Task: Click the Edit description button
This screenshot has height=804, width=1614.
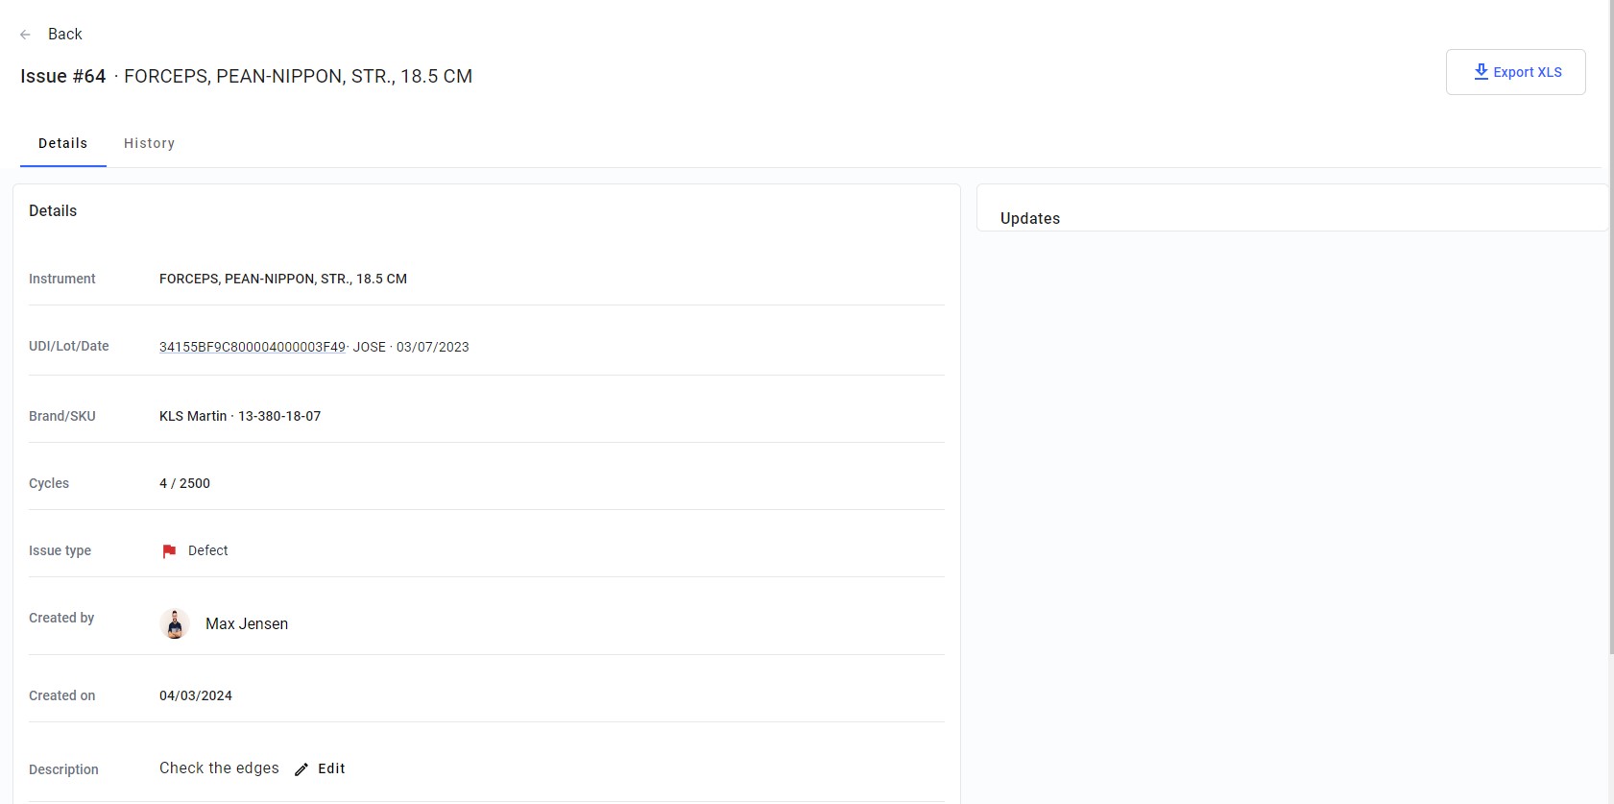Action: click(x=320, y=768)
